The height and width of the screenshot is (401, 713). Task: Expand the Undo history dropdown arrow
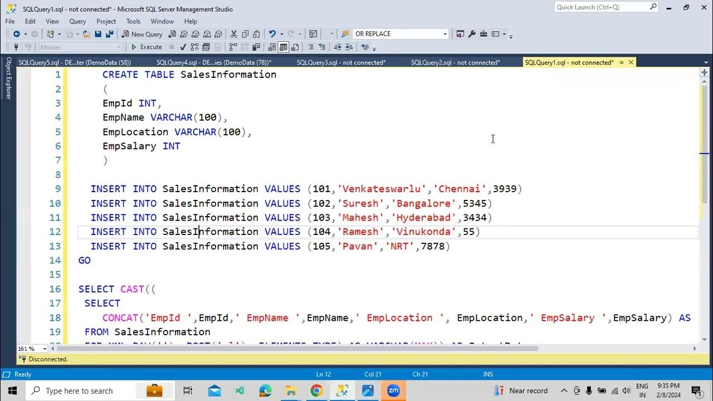[x=281, y=34]
